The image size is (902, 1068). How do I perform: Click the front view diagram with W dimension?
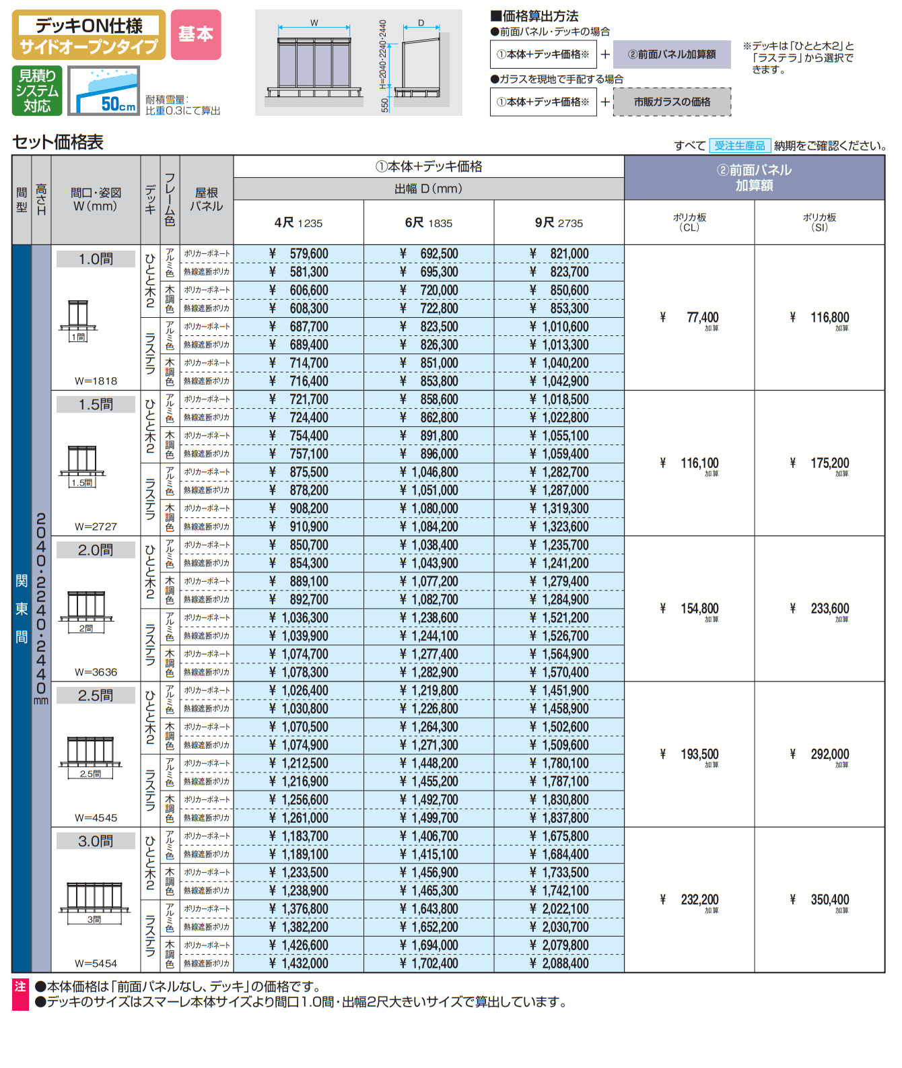pos(314,62)
